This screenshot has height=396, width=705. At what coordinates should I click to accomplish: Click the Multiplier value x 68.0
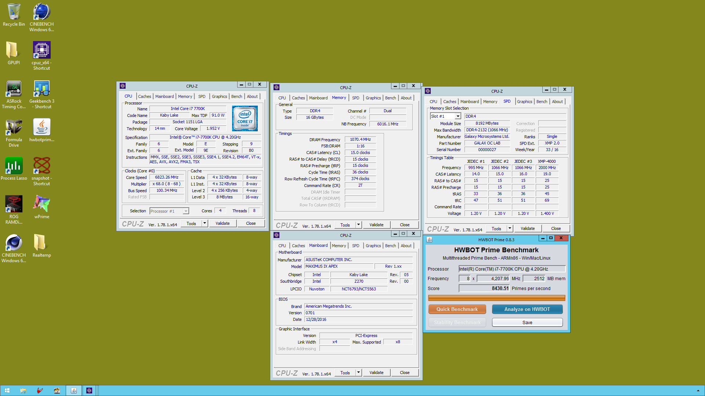point(167,184)
